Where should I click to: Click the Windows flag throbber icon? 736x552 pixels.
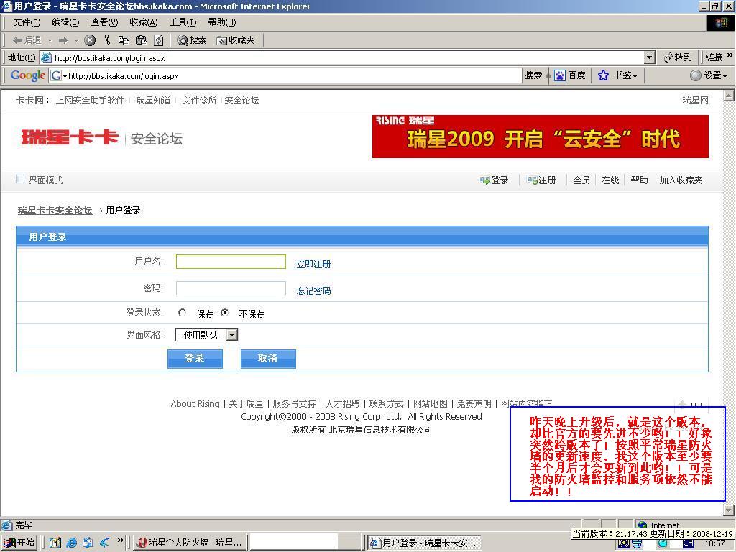pos(720,22)
